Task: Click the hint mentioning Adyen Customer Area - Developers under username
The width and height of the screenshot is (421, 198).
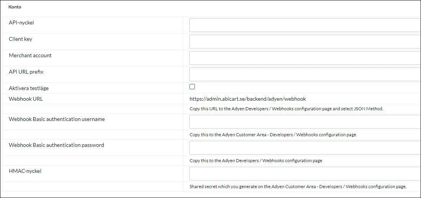Action: coord(273,135)
